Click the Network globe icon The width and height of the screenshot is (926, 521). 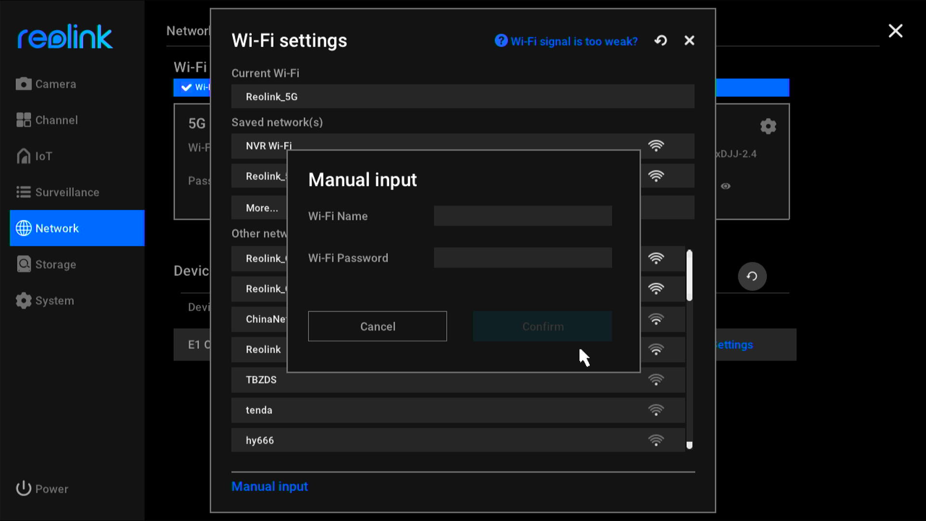point(23,228)
